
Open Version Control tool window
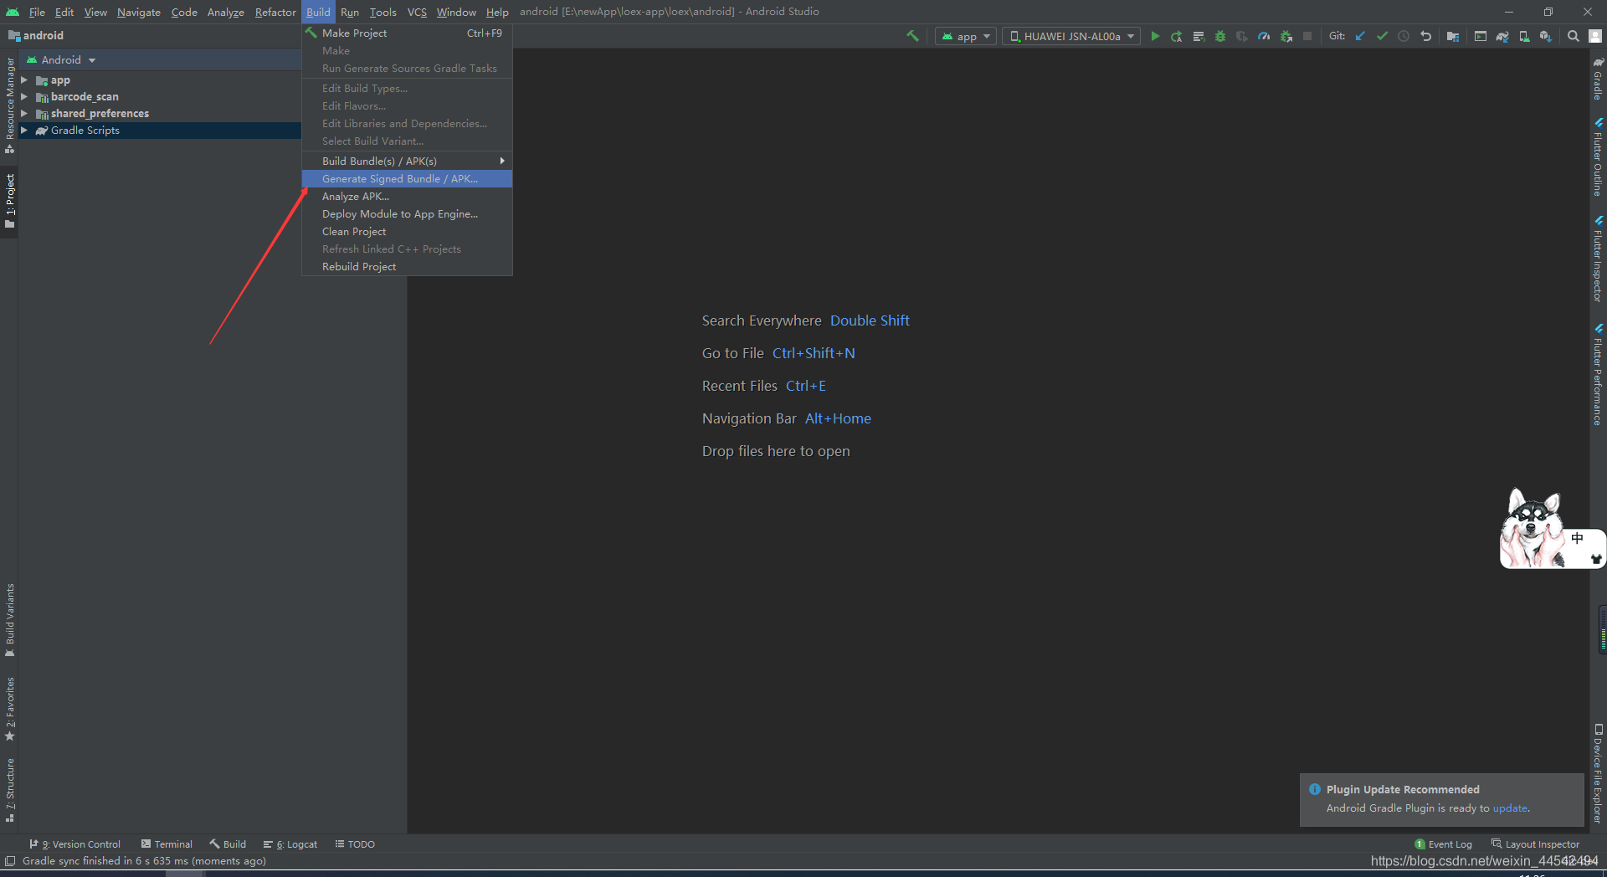click(x=75, y=844)
